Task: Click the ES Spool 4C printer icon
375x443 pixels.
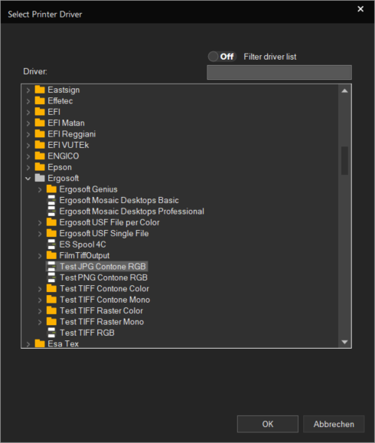Action: 51,244
